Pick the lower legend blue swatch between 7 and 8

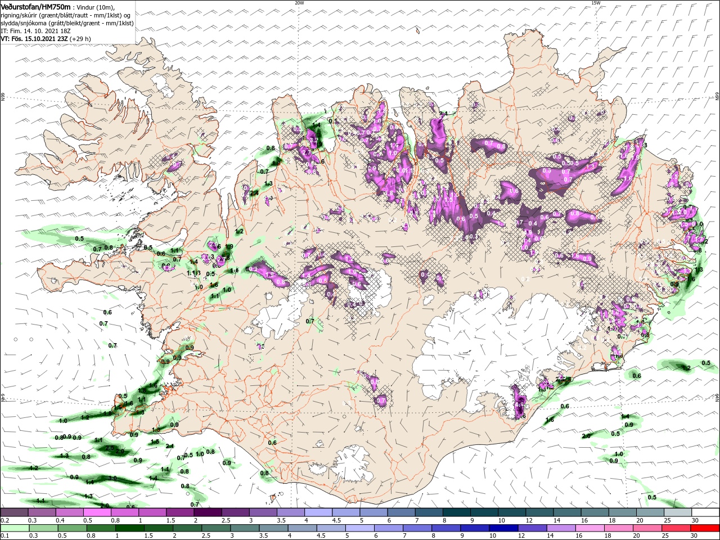417,528
